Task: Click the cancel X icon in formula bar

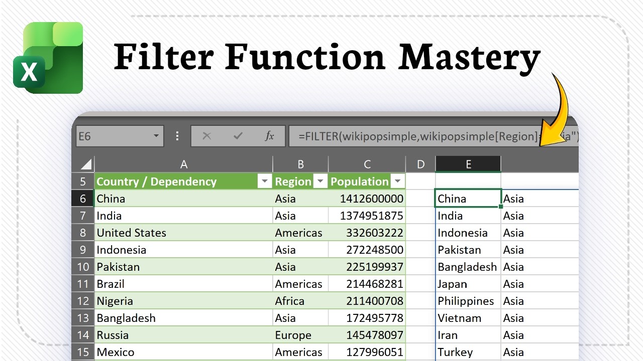Action: click(206, 136)
